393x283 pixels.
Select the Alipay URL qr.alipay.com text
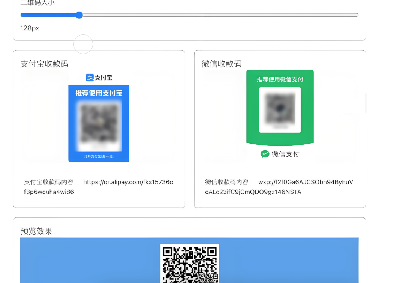point(99,187)
